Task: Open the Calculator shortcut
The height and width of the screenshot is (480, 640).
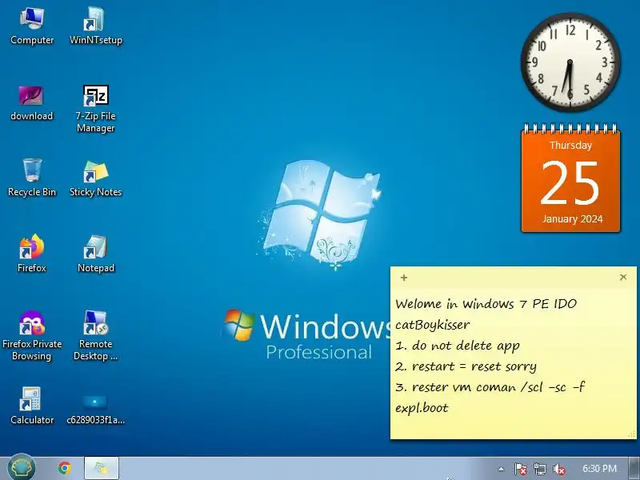Action: click(x=32, y=406)
